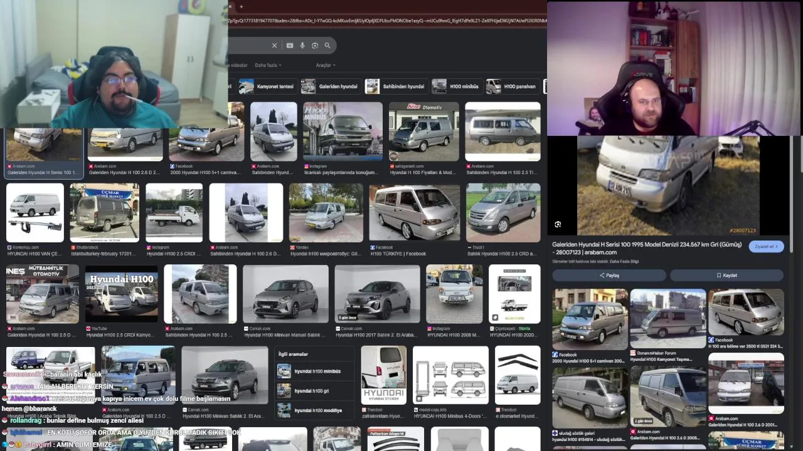Screen dimensions: 803x451
Task: Clear the search box with the X icon
Action: click(274, 45)
